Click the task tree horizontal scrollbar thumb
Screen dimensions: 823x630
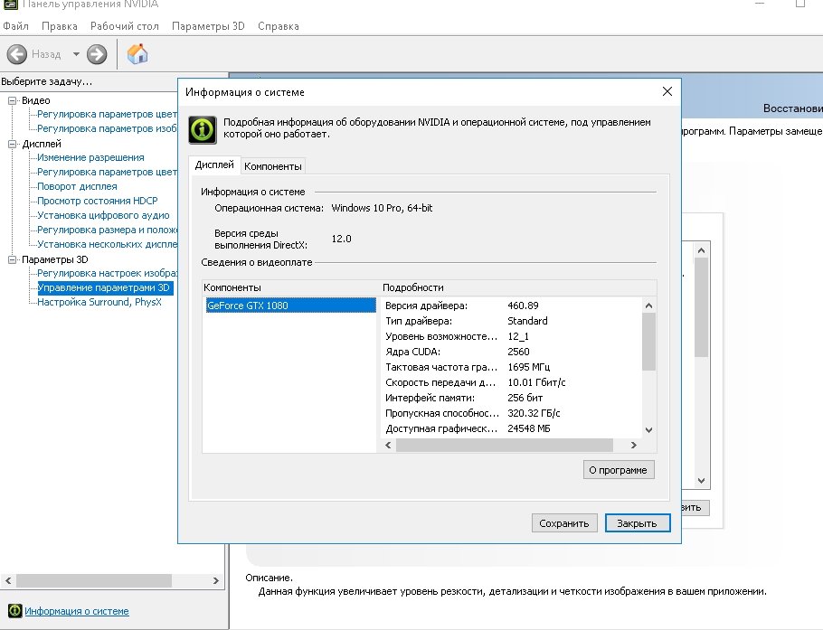[94, 580]
